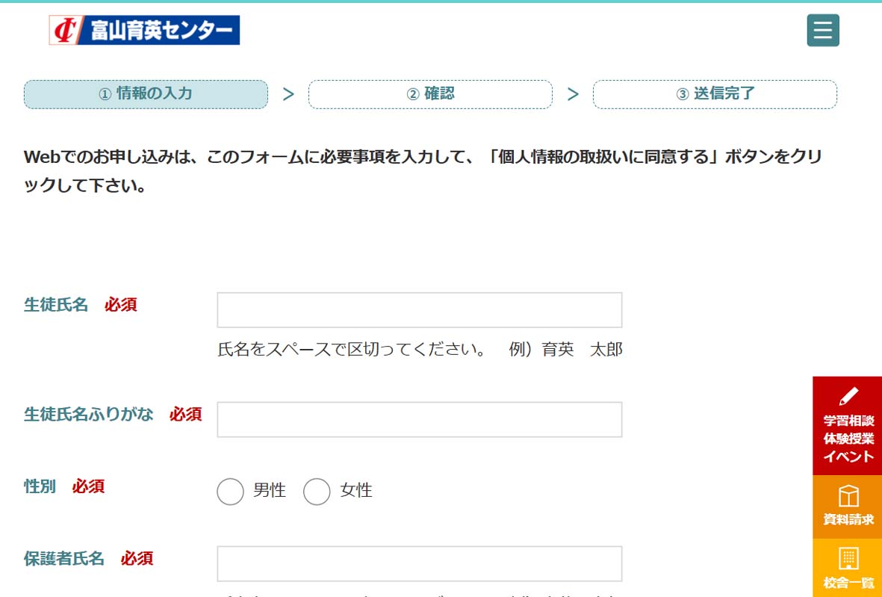
Task: Click the 富山育英センター blue logo text
Action: [161, 31]
